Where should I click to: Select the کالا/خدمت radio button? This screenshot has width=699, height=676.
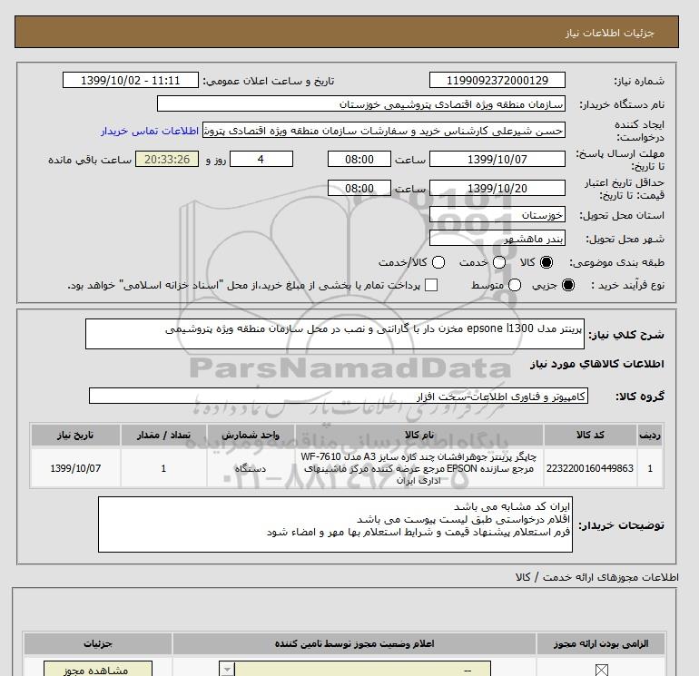pyautogui.click(x=438, y=262)
